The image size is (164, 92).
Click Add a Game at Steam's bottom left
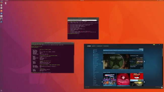coord(87,87)
